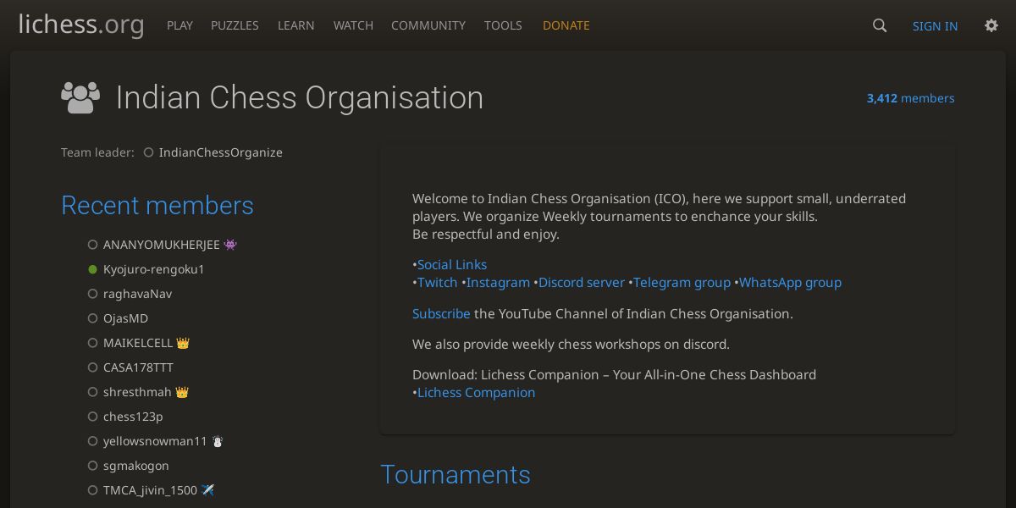Click offline circle beside chess123p
Viewport: 1016px width, 508px height.
coord(93,417)
